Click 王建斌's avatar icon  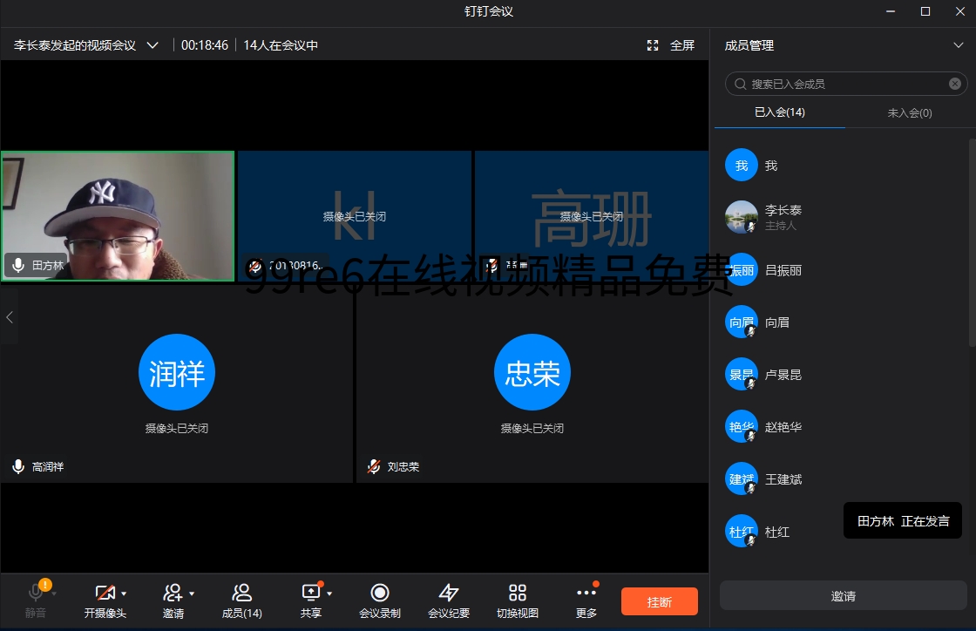(742, 478)
